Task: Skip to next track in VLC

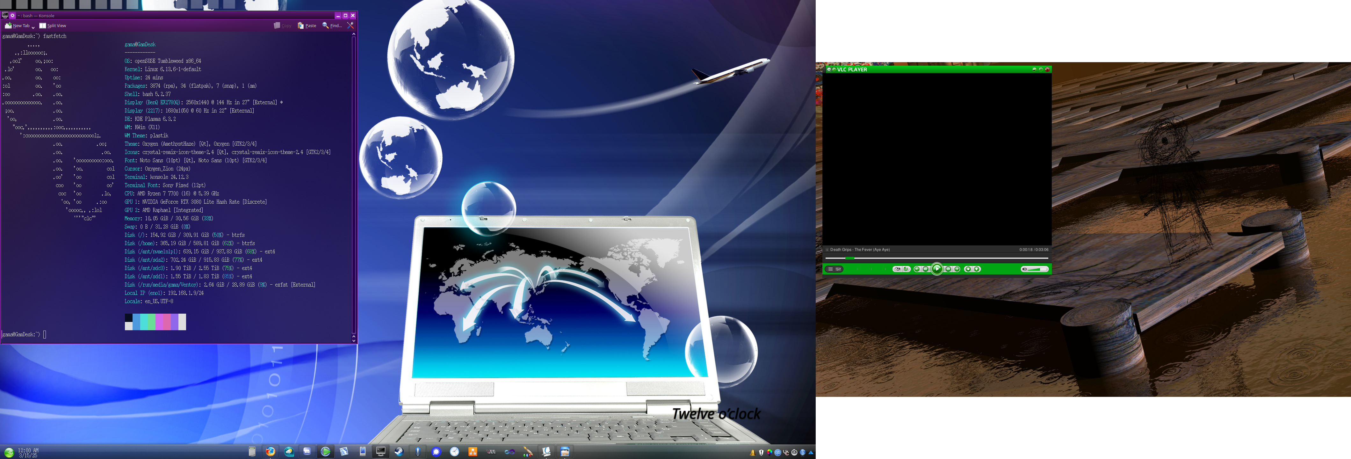Action: 957,269
